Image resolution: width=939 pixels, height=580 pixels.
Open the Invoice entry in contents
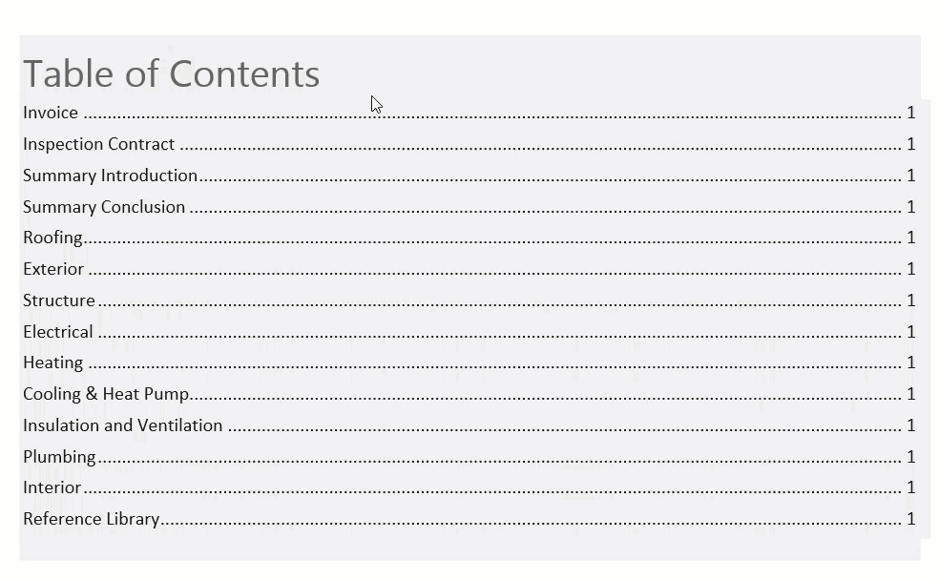pyautogui.click(x=51, y=113)
